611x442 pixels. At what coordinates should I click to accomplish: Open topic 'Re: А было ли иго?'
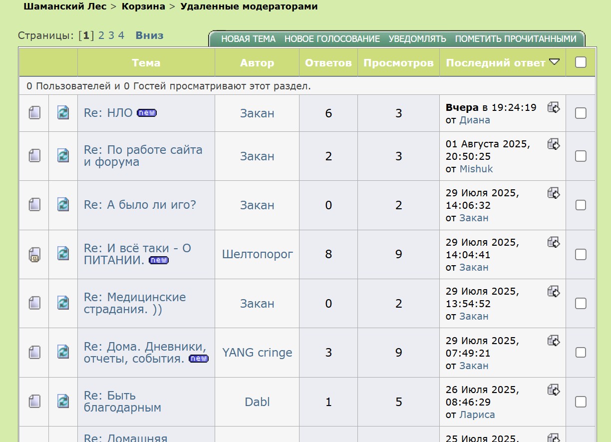[x=140, y=205]
